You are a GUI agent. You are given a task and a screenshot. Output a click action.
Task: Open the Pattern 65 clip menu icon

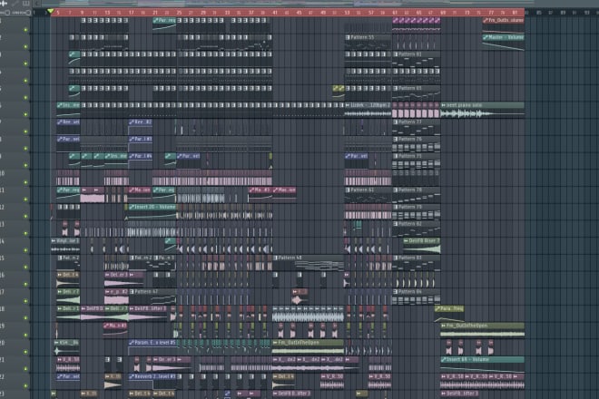click(x=396, y=88)
